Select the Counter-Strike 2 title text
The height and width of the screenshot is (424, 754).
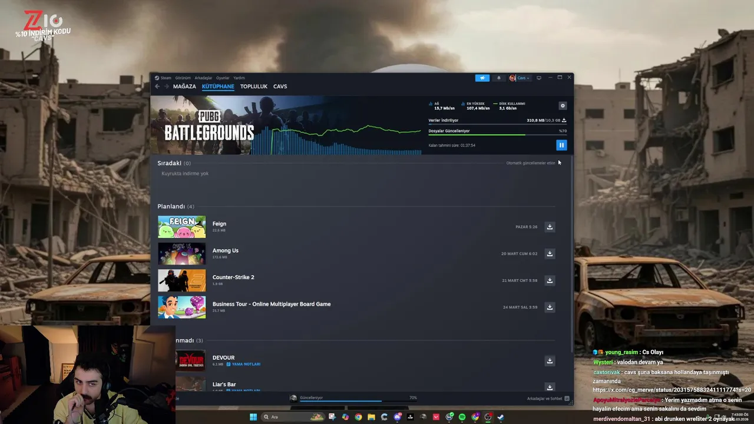coord(233,277)
